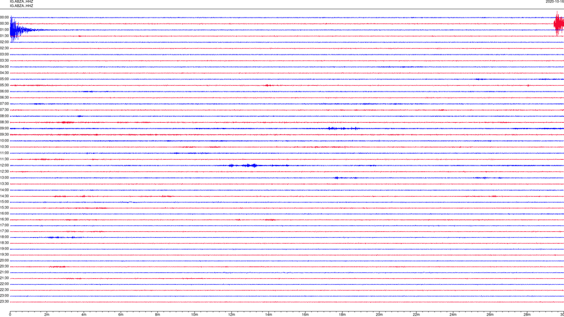The height and width of the screenshot is (317, 564).
Task: Pick the 24m axis tick label
Action: click(x=453, y=315)
